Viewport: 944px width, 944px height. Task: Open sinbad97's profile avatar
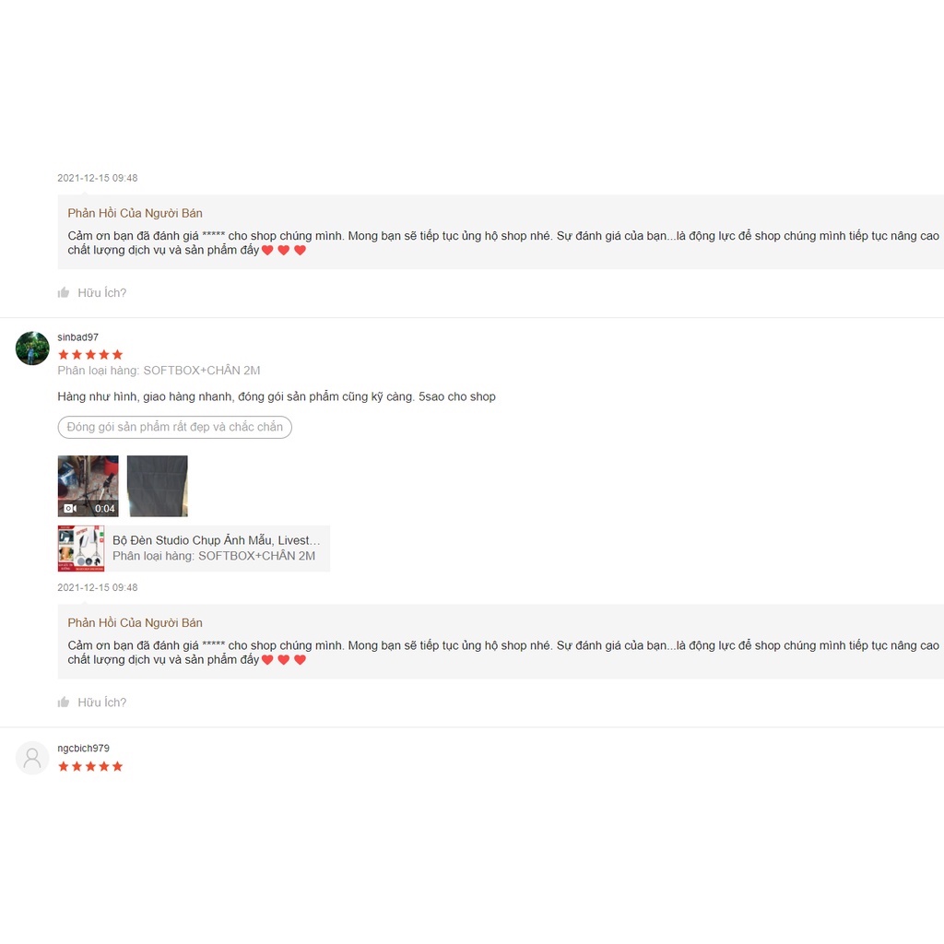point(32,348)
